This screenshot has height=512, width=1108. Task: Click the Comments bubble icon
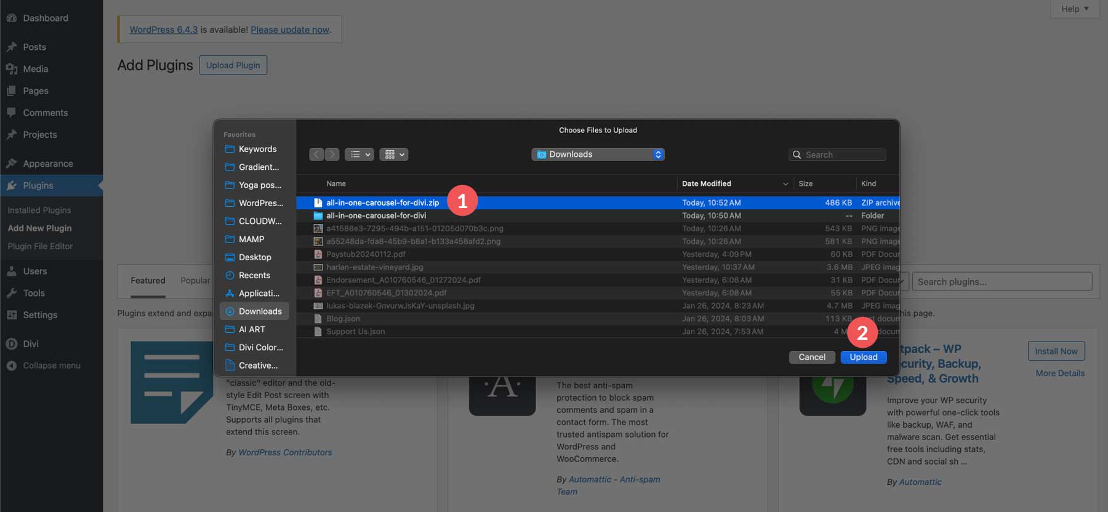11,113
